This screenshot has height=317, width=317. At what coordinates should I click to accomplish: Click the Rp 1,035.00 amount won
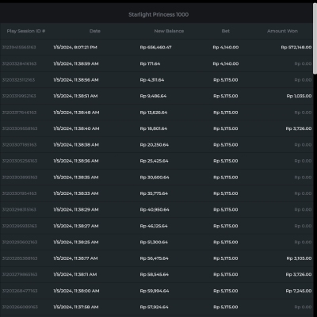tap(299, 96)
